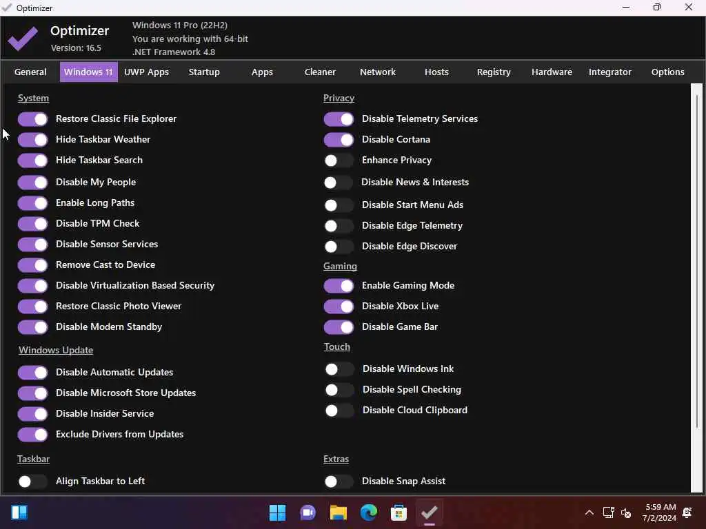
Task: Turn off Hide Taskbar Weather
Action: [32, 140]
